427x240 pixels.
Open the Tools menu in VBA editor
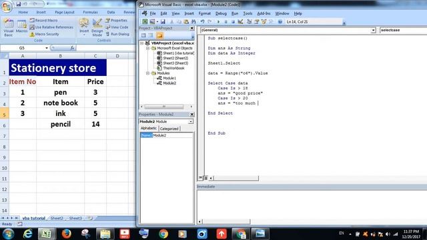(248, 13)
